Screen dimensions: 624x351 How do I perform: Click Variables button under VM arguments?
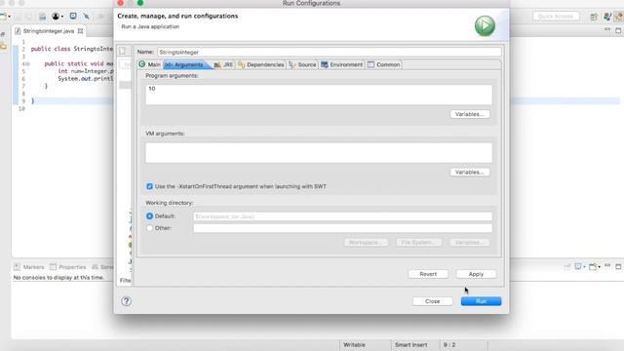pos(470,173)
